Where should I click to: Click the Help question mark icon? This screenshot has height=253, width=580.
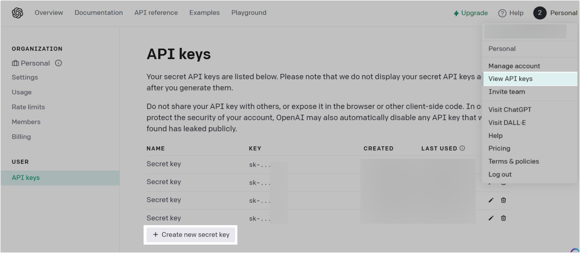pyautogui.click(x=502, y=13)
